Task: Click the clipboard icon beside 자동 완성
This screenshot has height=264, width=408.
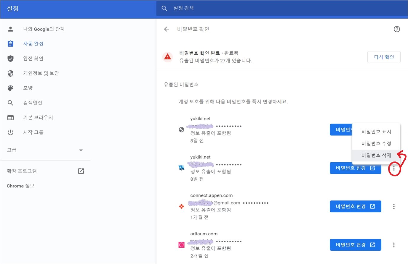Action: [x=10, y=44]
